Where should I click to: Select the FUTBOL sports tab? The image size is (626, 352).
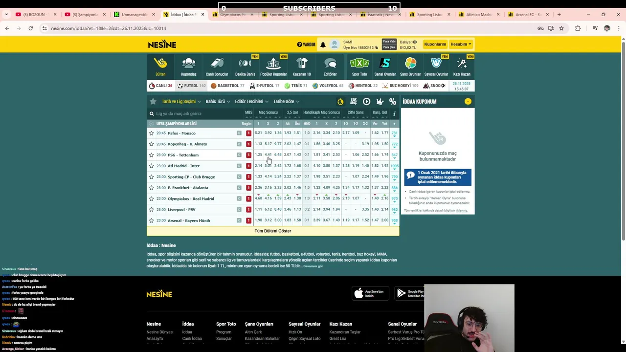point(192,86)
